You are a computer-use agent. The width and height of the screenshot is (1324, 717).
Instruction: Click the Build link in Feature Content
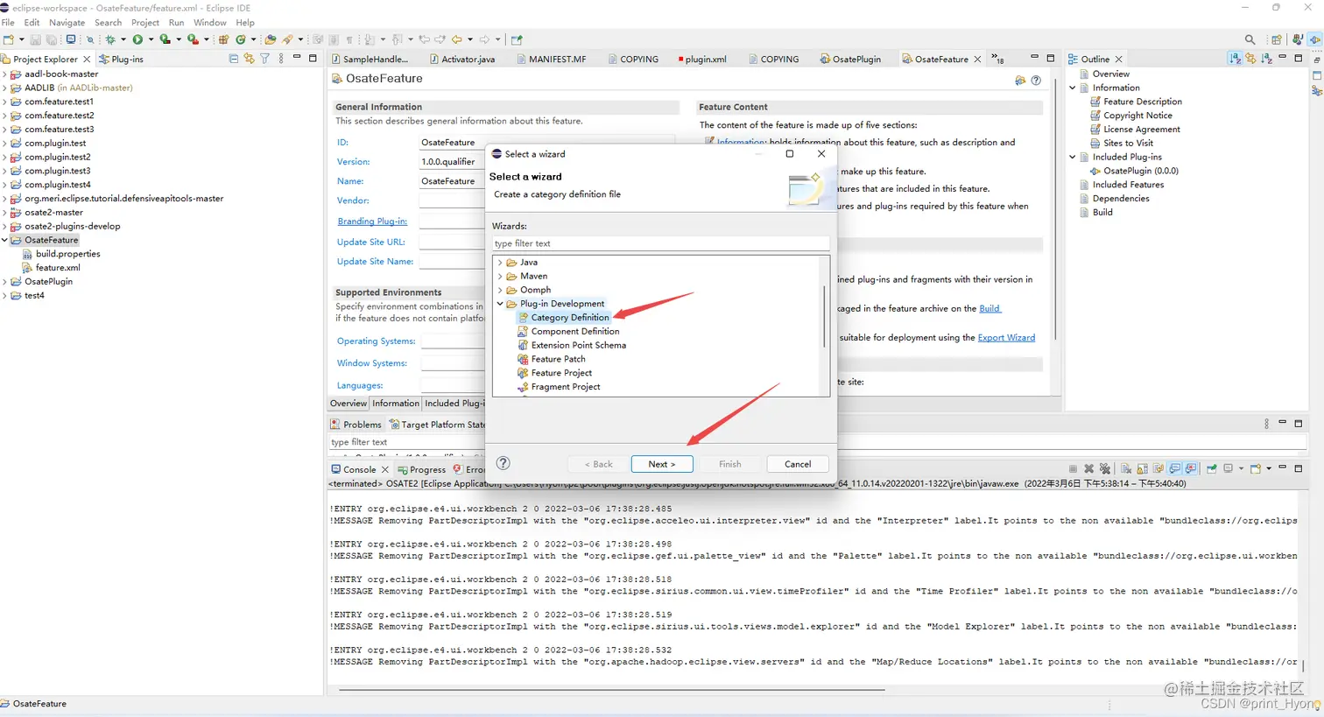pos(989,309)
